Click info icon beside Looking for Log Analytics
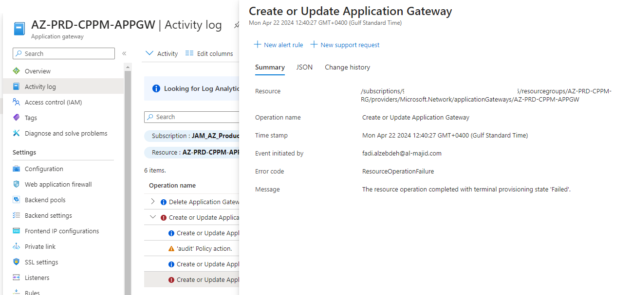The width and height of the screenshot is (632, 295). click(156, 88)
